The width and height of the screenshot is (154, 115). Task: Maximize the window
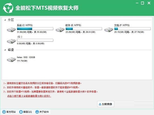142,3
